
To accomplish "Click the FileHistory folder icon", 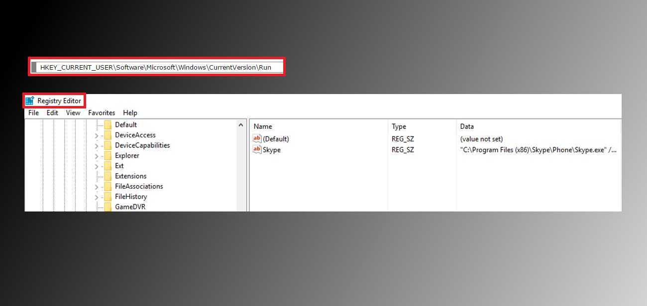I will click(108, 197).
